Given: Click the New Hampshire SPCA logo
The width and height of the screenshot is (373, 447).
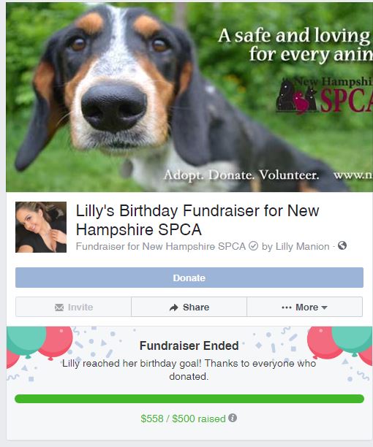Looking at the screenshot, I should pos(324,95).
